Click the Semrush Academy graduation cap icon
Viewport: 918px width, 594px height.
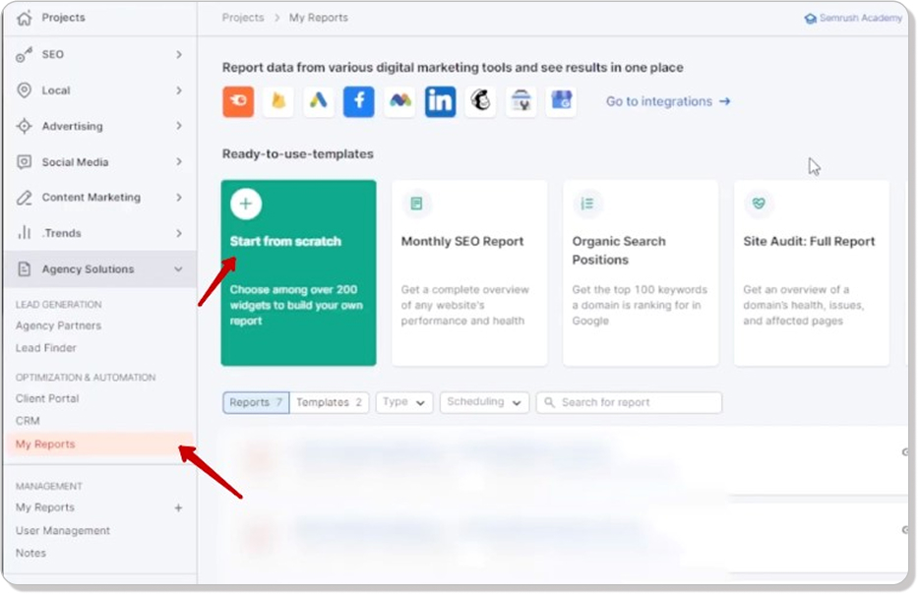point(811,19)
